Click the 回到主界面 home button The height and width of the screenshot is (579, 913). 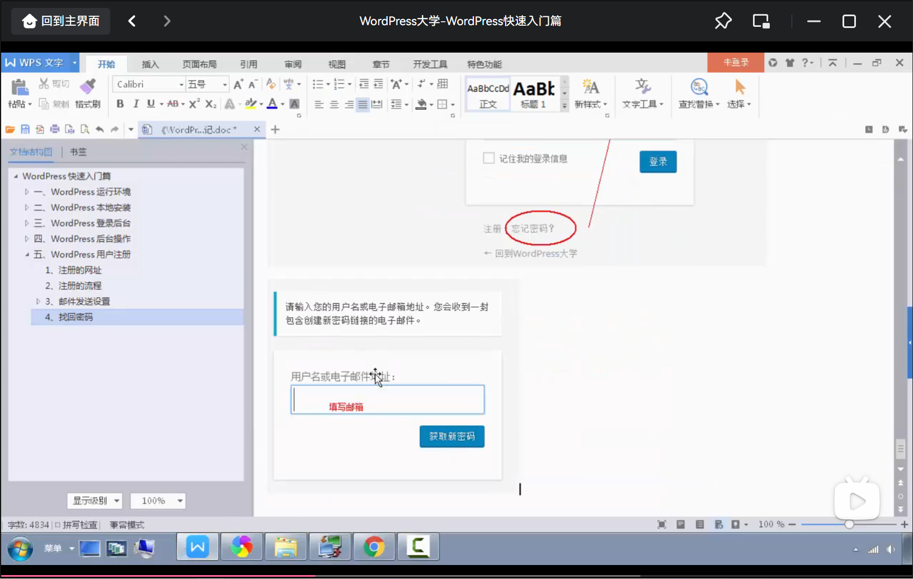coord(60,21)
